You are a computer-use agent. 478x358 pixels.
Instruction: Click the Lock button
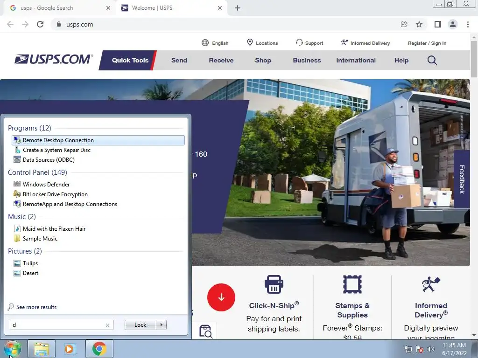click(140, 325)
